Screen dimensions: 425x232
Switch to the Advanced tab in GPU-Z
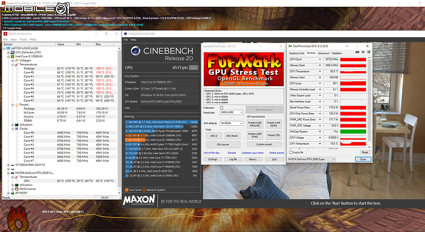click(x=323, y=53)
